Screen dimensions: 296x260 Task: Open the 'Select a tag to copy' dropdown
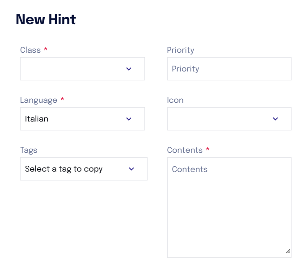(x=84, y=169)
